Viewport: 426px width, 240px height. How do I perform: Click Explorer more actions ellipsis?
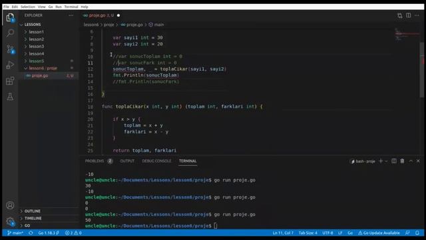pos(71,15)
